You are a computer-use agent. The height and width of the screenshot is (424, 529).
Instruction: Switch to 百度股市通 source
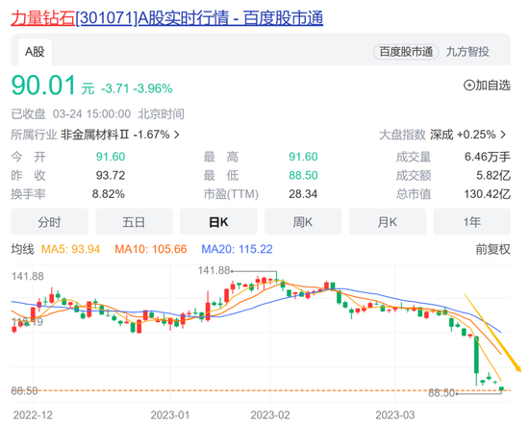pyautogui.click(x=406, y=52)
